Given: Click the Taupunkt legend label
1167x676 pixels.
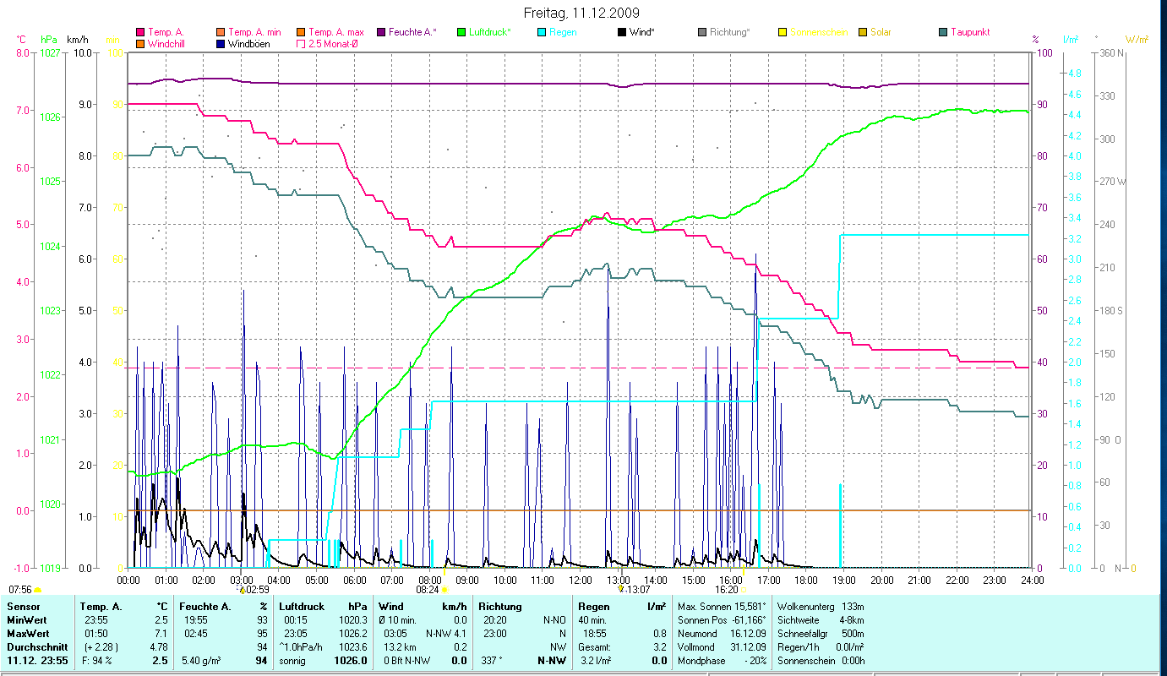Looking at the screenshot, I should [x=970, y=32].
